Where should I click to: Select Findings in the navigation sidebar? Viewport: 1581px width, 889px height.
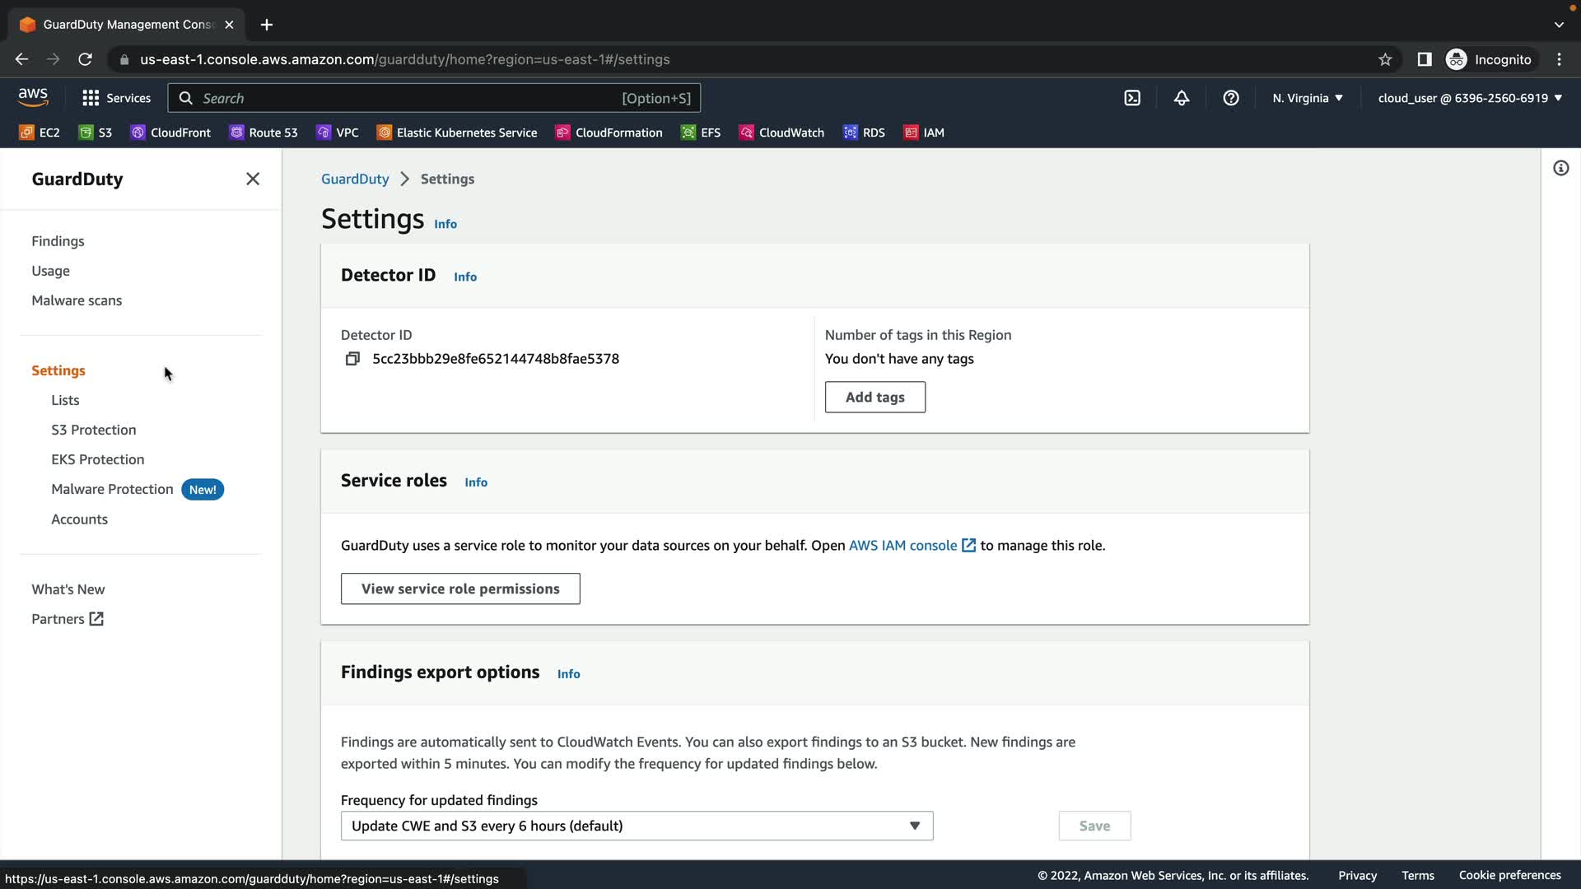click(58, 241)
